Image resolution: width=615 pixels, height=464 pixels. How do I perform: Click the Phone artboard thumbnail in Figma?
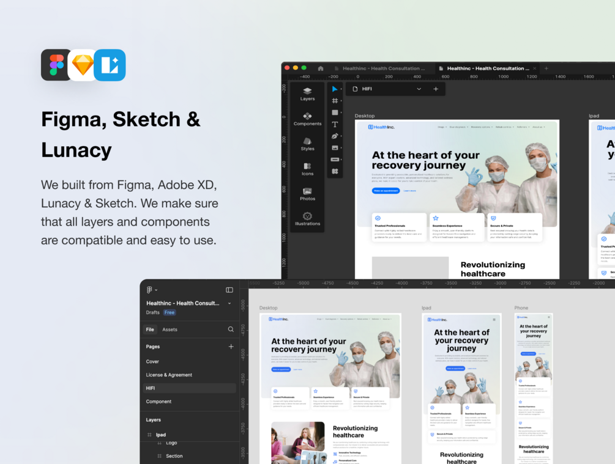coord(534,389)
